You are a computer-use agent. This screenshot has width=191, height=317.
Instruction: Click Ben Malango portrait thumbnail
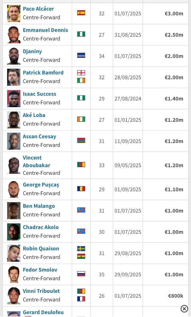[14, 211]
